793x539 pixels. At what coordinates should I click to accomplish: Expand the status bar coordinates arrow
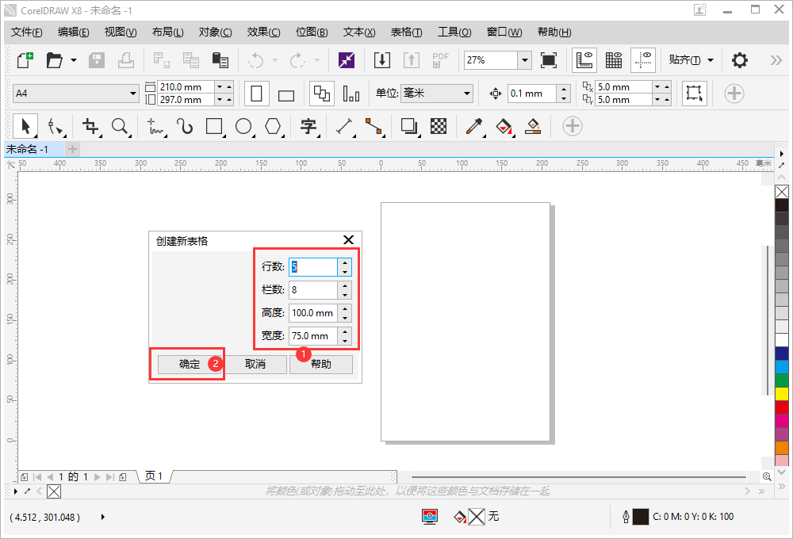(x=102, y=517)
